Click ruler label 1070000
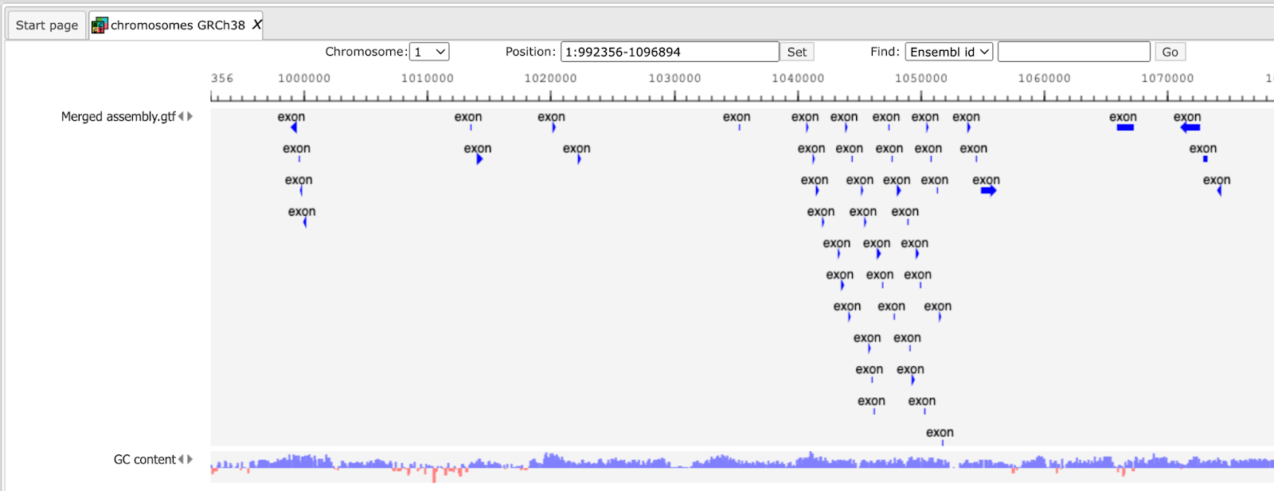 coord(1167,78)
